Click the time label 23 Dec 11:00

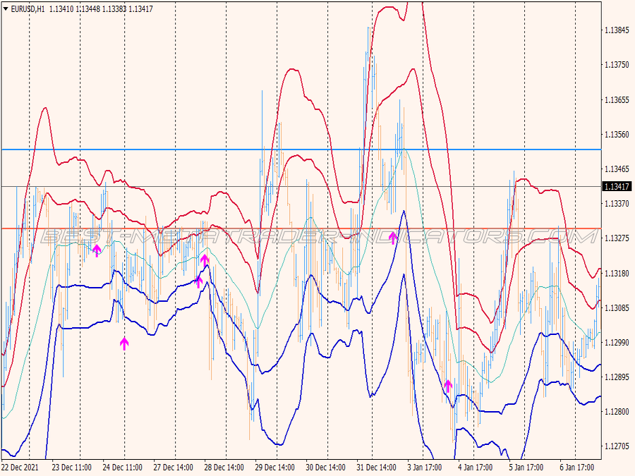coord(72,468)
